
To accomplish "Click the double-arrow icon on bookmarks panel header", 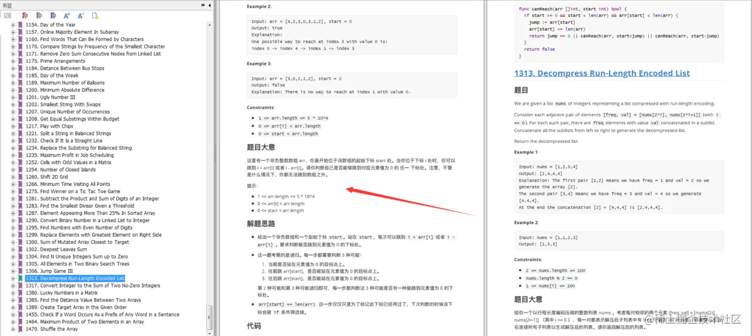I will click(203, 5).
